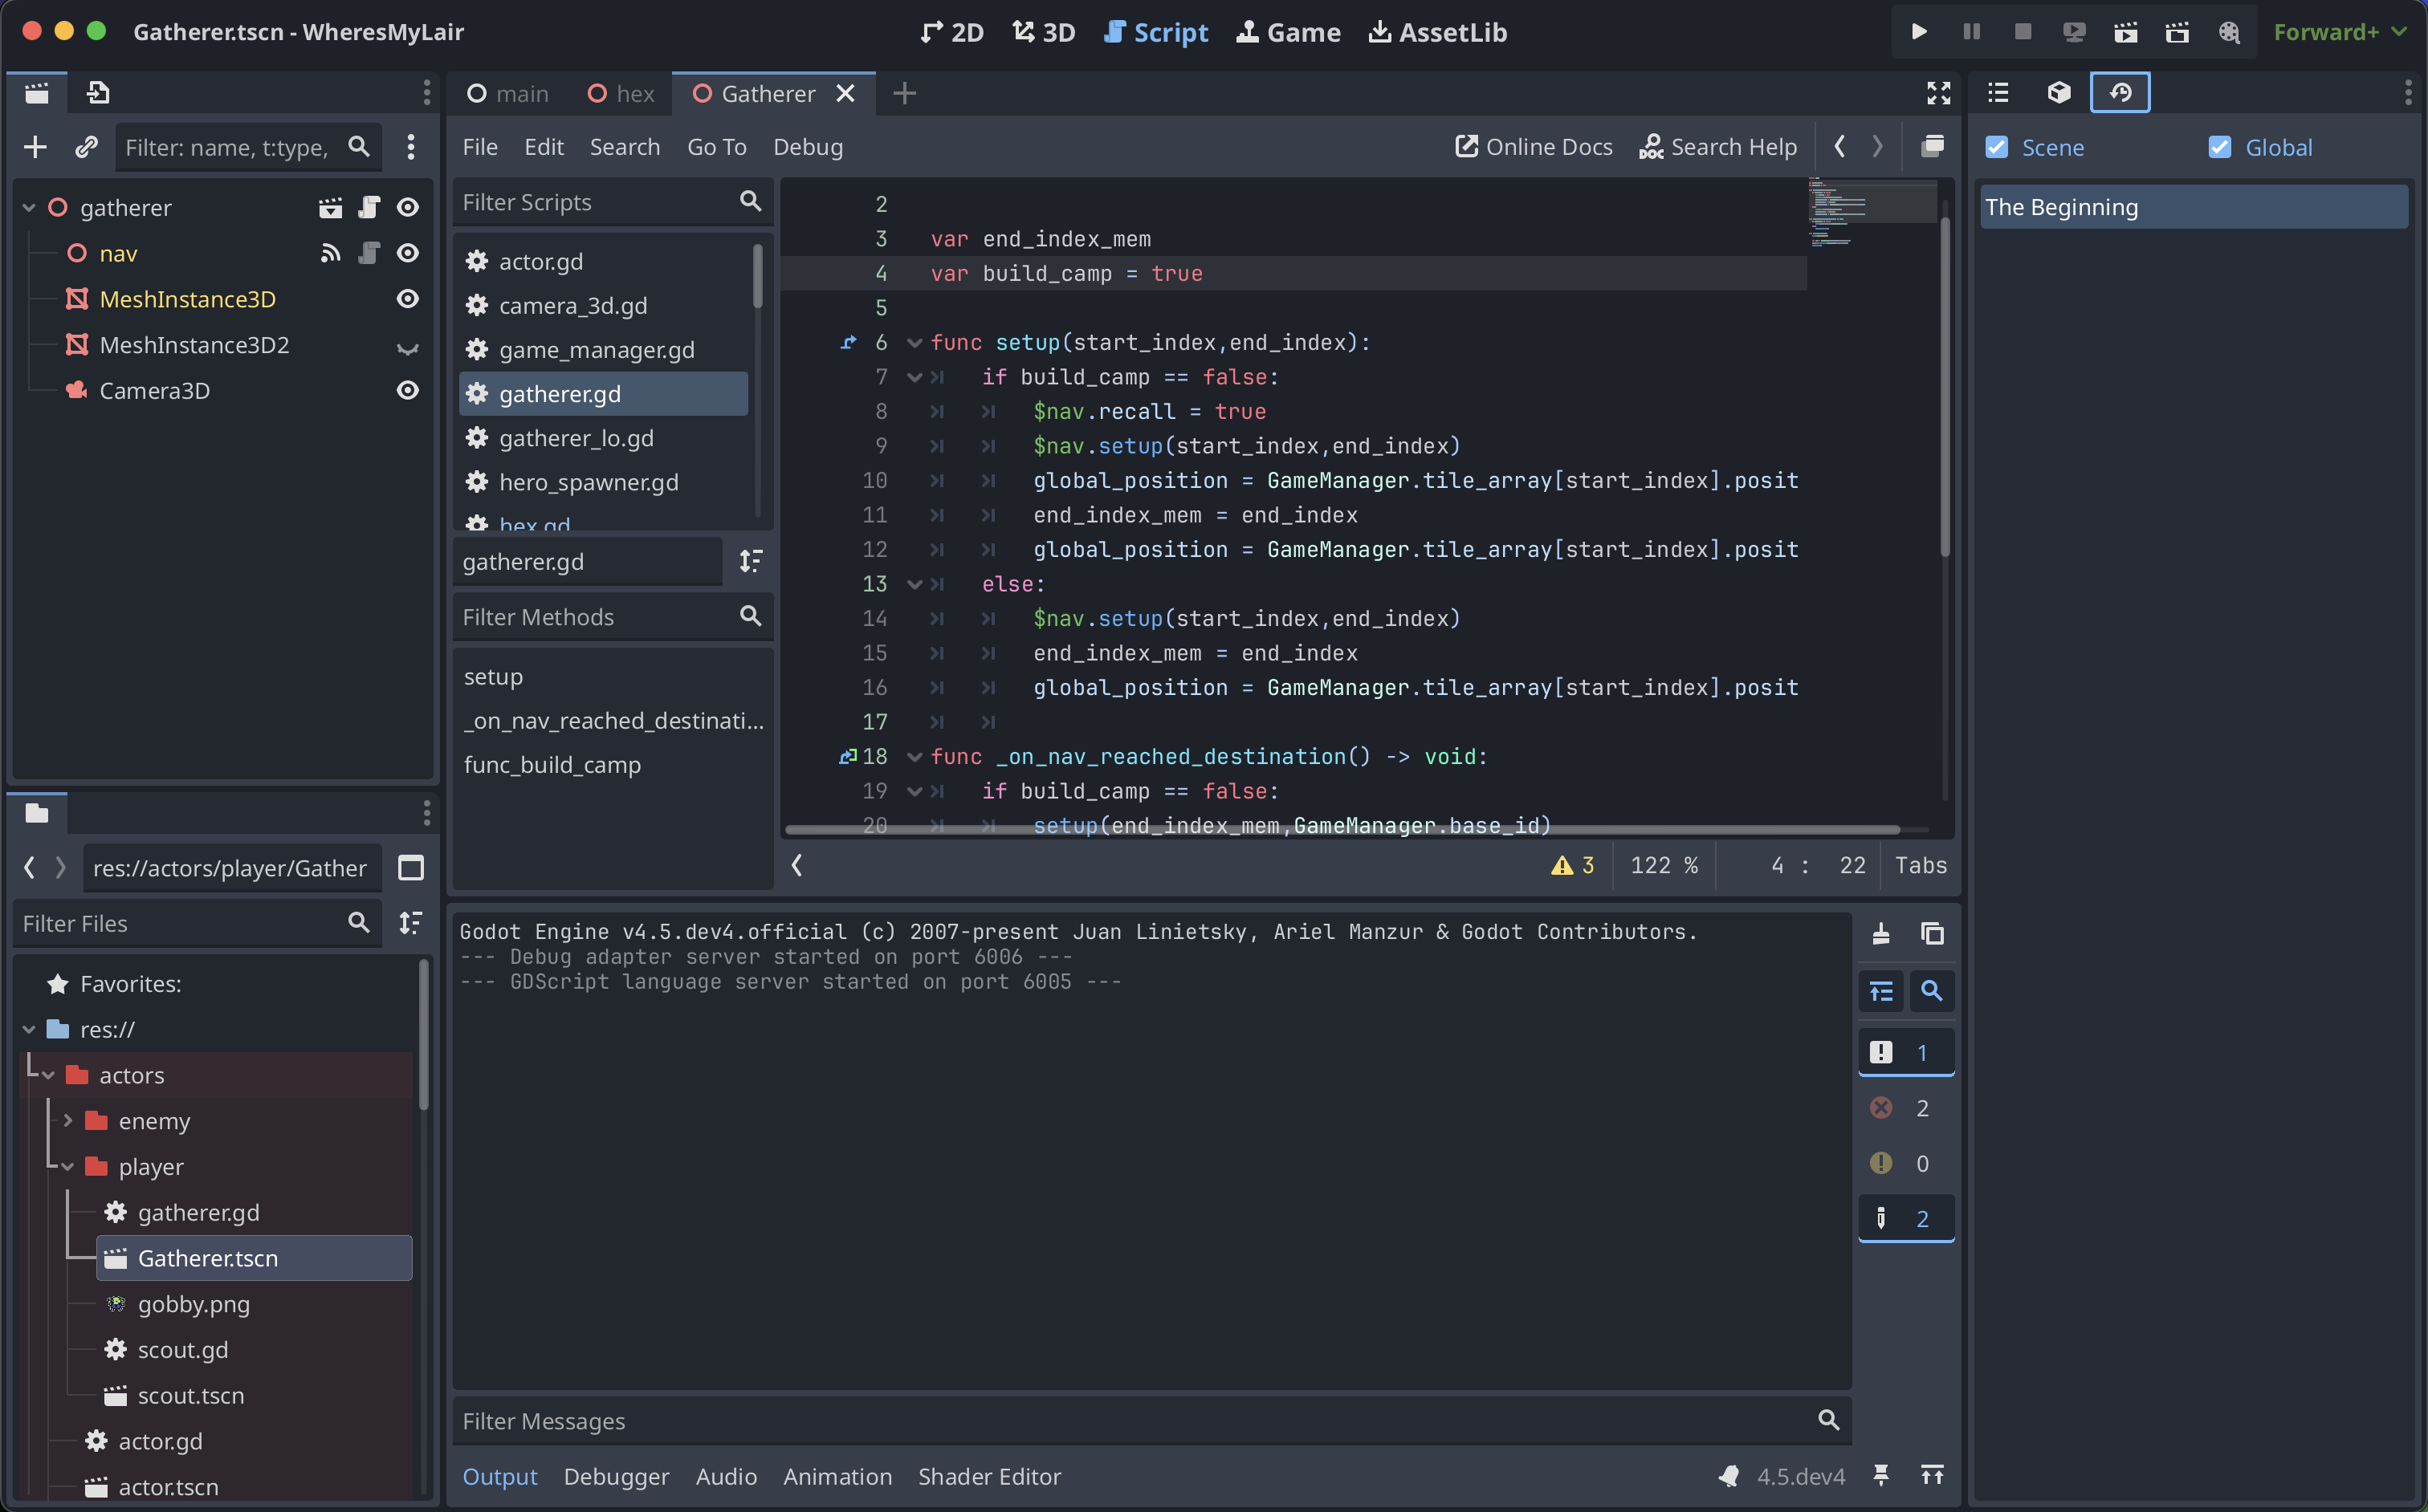Screen dimensions: 2428x1512
Task: Run the project with the play button
Action: coord(1919,32)
